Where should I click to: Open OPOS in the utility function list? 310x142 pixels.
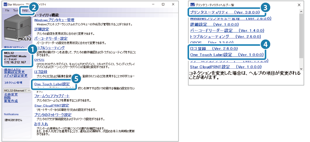(x=39, y=60)
